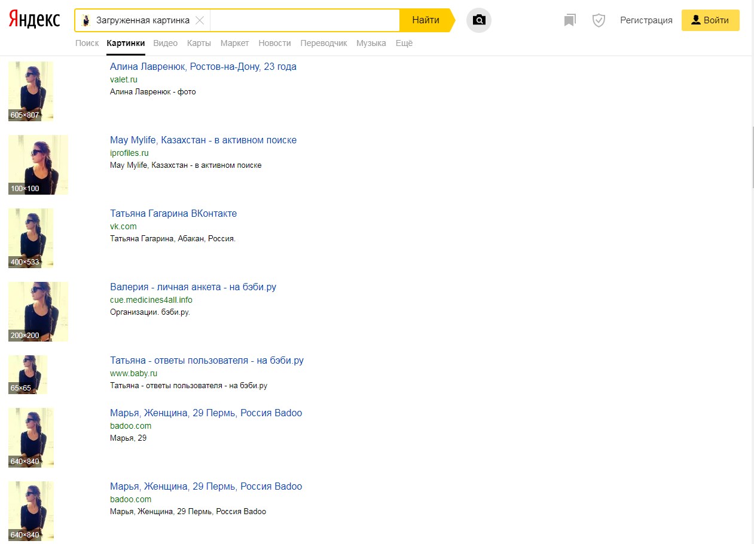Visit the valet.ru source link
754x544 pixels.
coord(124,79)
